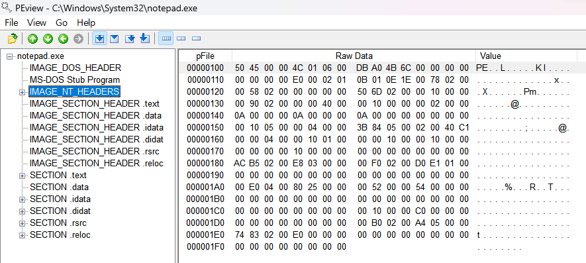Open the File menu
The height and width of the screenshot is (263, 586).
click(x=11, y=23)
